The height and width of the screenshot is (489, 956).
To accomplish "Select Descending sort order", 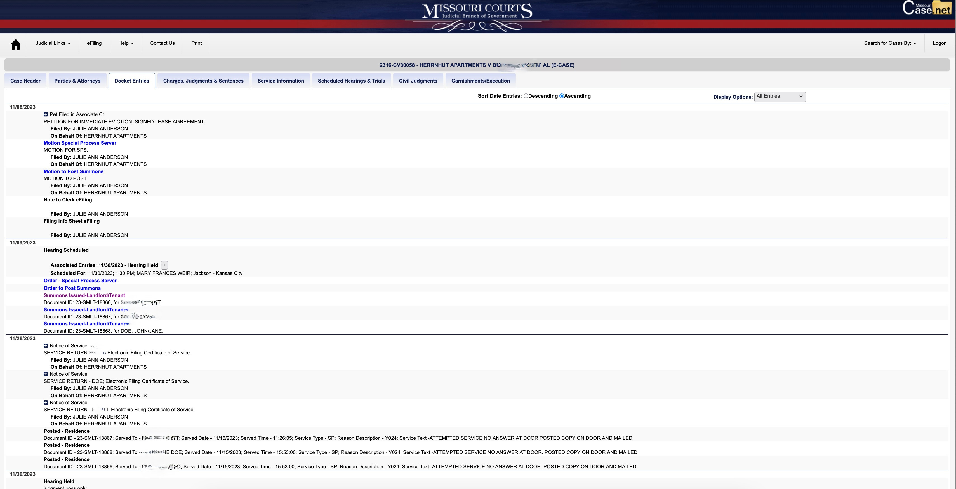I will pyautogui.click(x=526, y=96).
